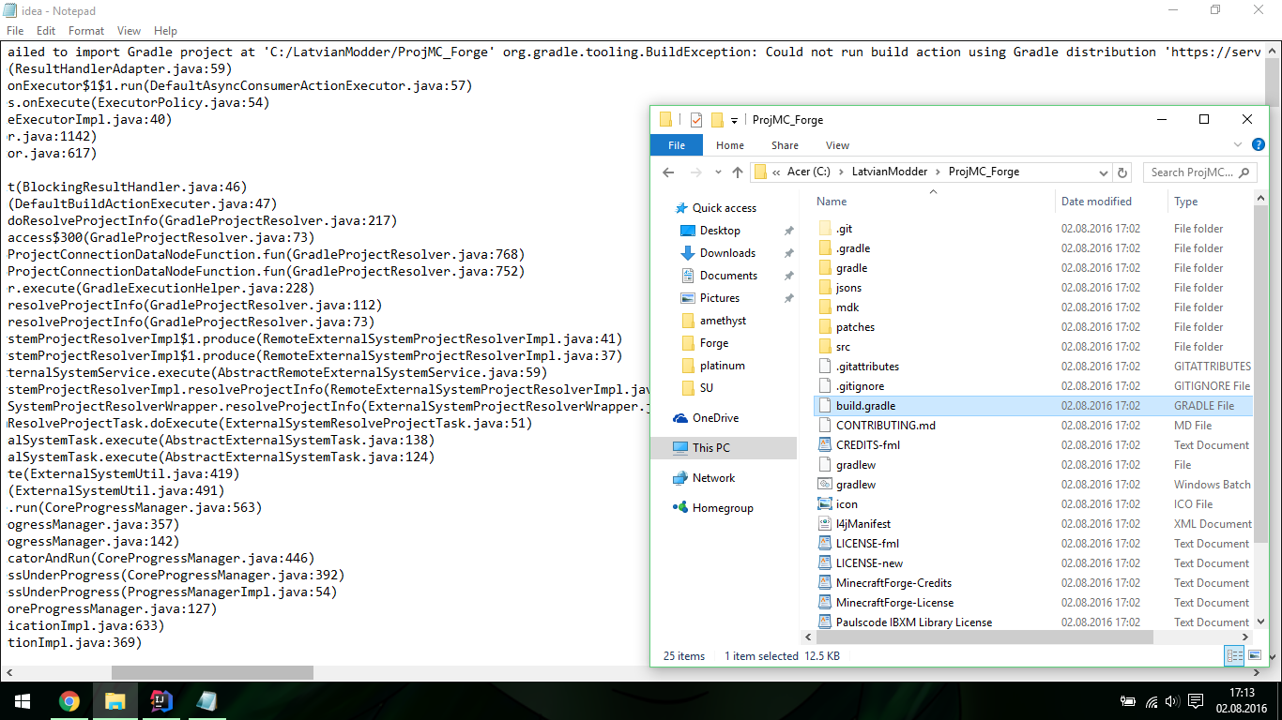The width and height of the screenshot is (1282, 720).
Task: Open Explorer Help question mark icon
Action: [x=1259, y=145]
